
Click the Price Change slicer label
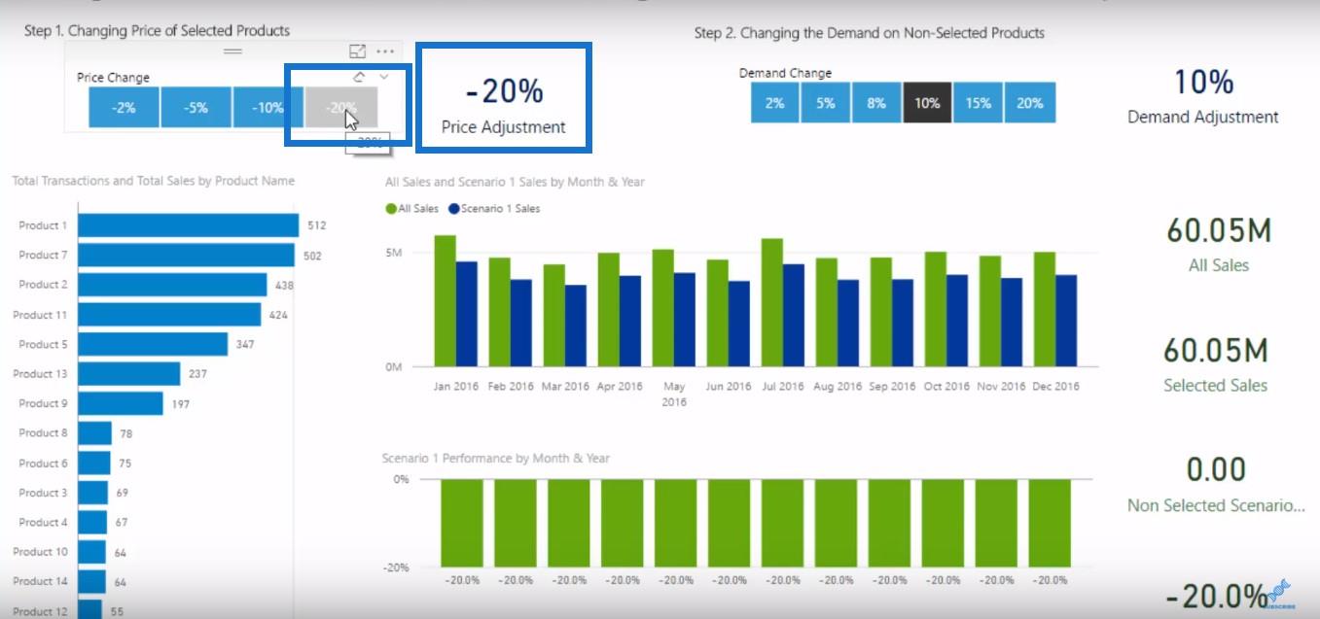coord(113,77)
